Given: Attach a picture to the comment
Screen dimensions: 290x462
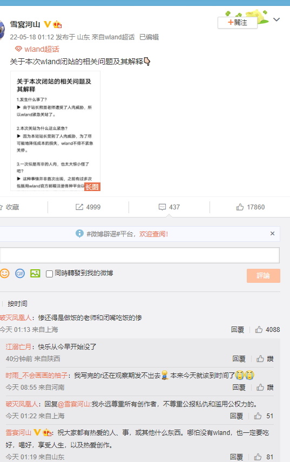Looking at the screenshot, I should coord(35,274).
